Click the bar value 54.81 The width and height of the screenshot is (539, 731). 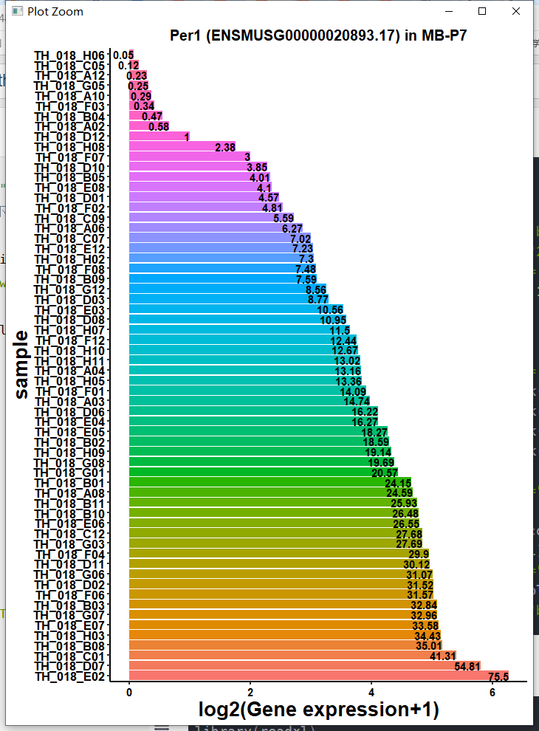pyautogui.click(x=467, y=667)
